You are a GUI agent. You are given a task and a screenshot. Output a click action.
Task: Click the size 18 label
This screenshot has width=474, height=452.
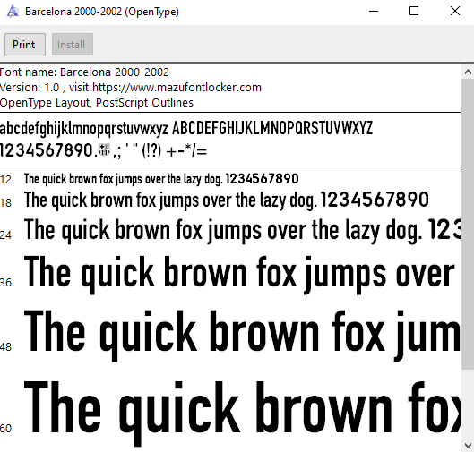click(5, 203)
